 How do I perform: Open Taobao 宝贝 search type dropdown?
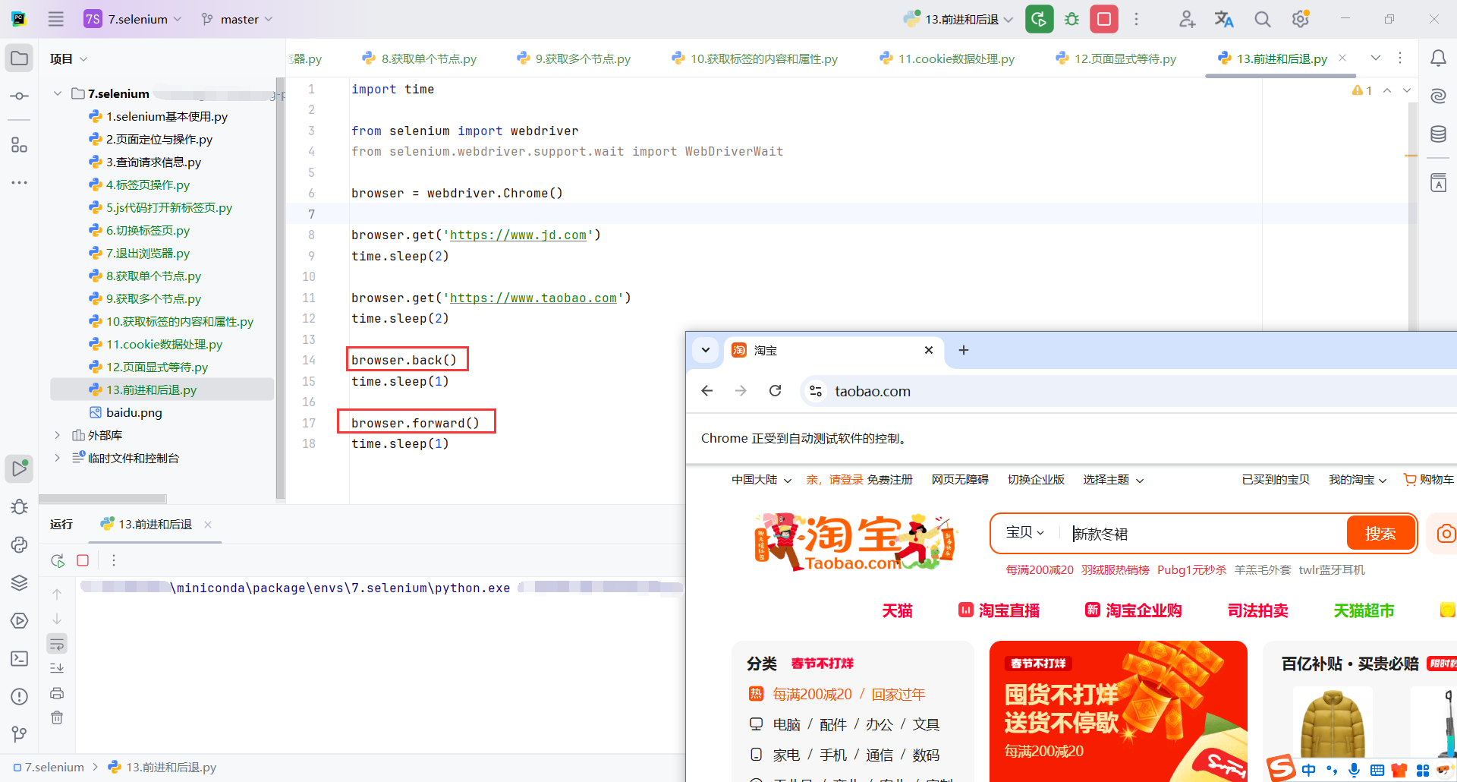[1024, 533]
